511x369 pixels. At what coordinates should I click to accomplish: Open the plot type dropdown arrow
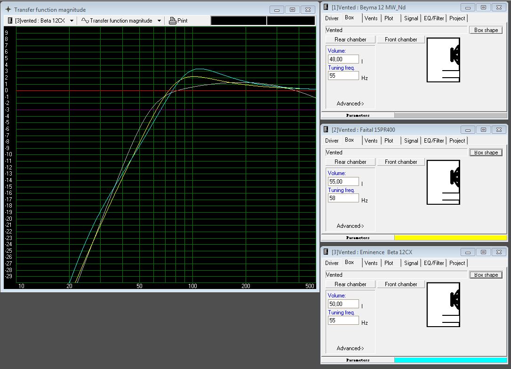(x=159, y=21)
